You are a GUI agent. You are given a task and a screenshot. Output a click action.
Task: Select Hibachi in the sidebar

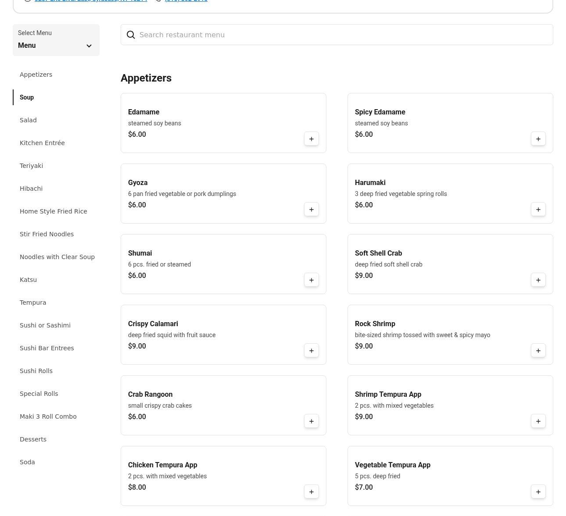pos(31,189)
